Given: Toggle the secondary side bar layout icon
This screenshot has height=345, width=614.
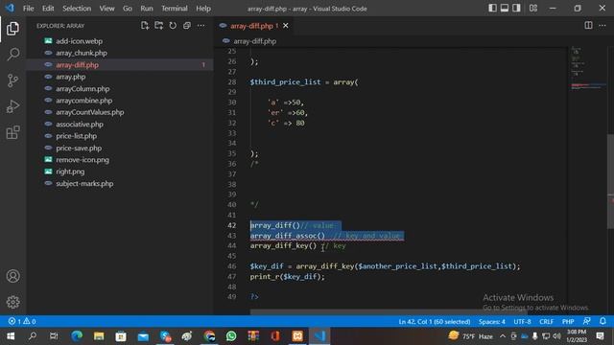Looking at the screenshot, I should click(x=516, y=9).
